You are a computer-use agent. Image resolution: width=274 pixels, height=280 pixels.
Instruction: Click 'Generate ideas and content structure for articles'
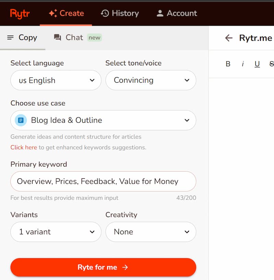(76, 137)
